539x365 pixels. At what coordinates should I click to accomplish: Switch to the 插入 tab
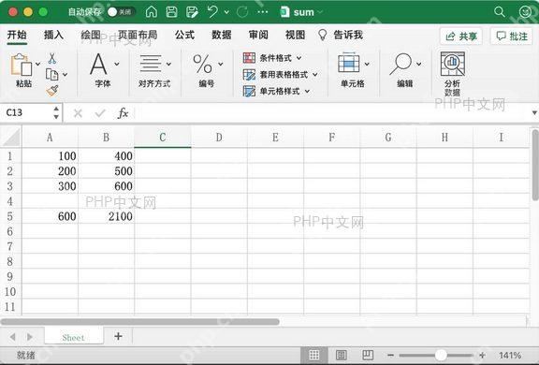53,35
